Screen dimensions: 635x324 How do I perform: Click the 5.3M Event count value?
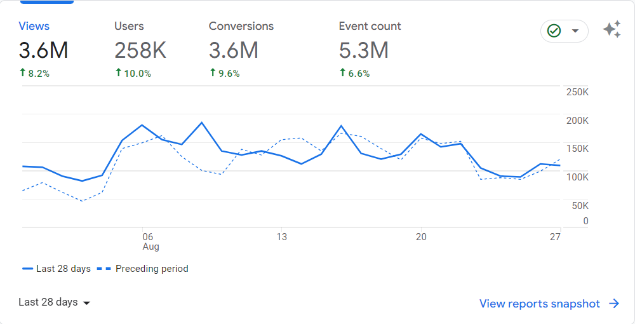point(363,50)
